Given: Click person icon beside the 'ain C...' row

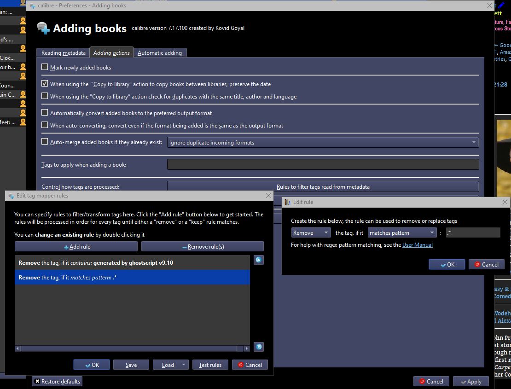Looking at the screenshot, I should click(x=23, y=94).
